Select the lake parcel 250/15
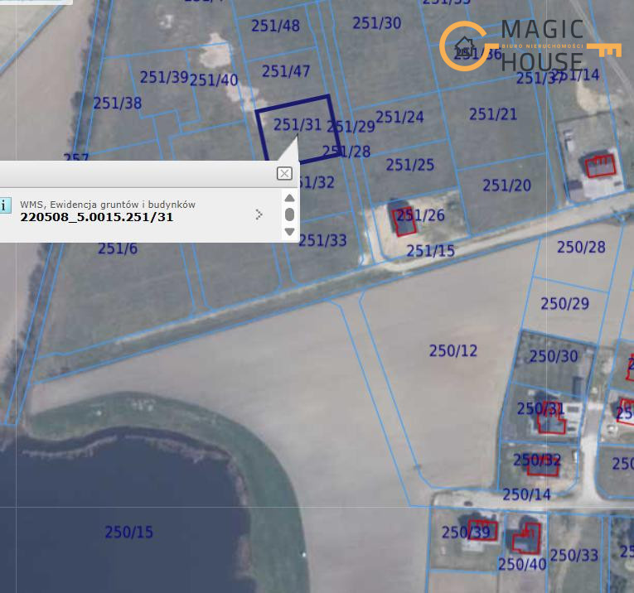This screenshot has height=593, width=634. pos(128,533)
